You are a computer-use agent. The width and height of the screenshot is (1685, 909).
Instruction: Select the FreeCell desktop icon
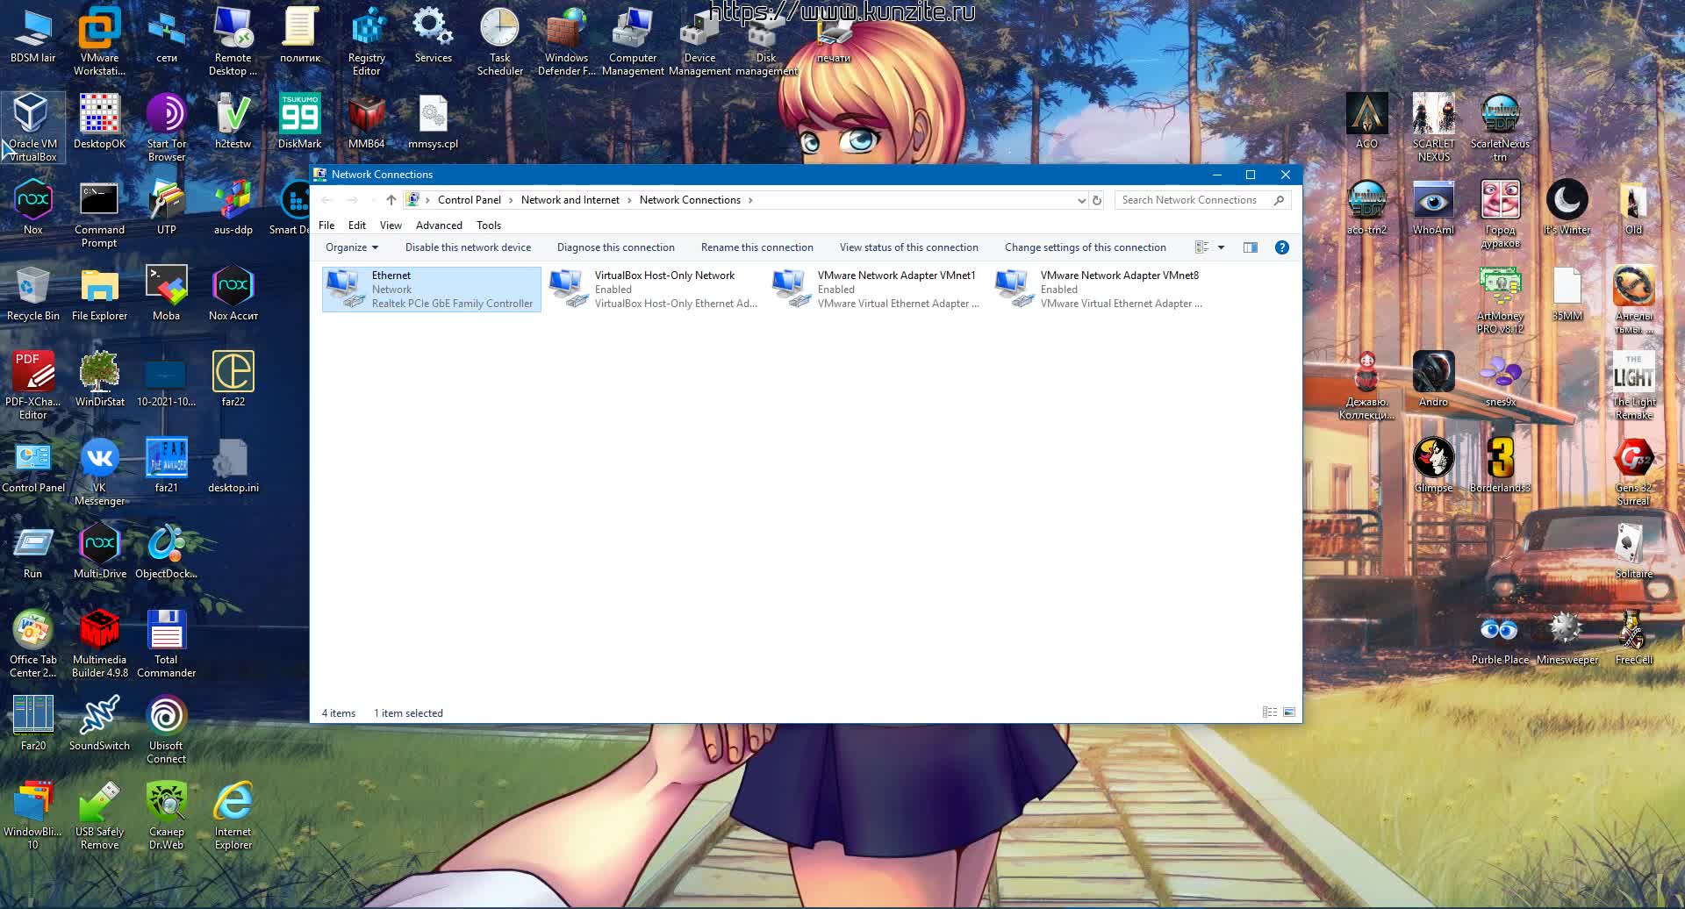point(1633,637)
